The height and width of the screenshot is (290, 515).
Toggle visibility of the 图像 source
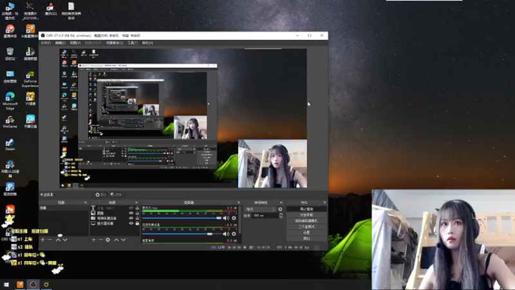coord(131,213)
